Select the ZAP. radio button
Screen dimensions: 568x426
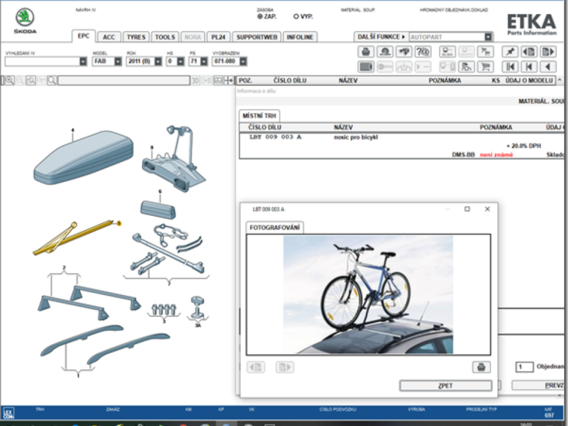pos(260,16)
